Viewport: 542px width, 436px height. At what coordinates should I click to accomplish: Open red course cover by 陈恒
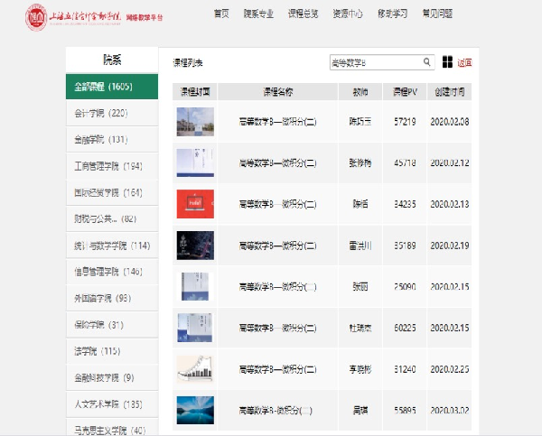coord(195,203)
